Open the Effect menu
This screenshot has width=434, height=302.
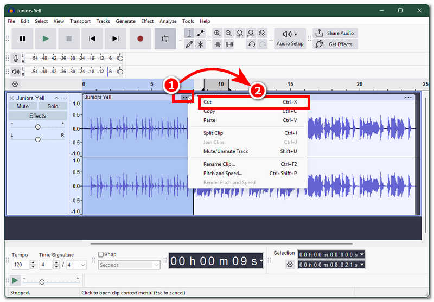[147, 21]
